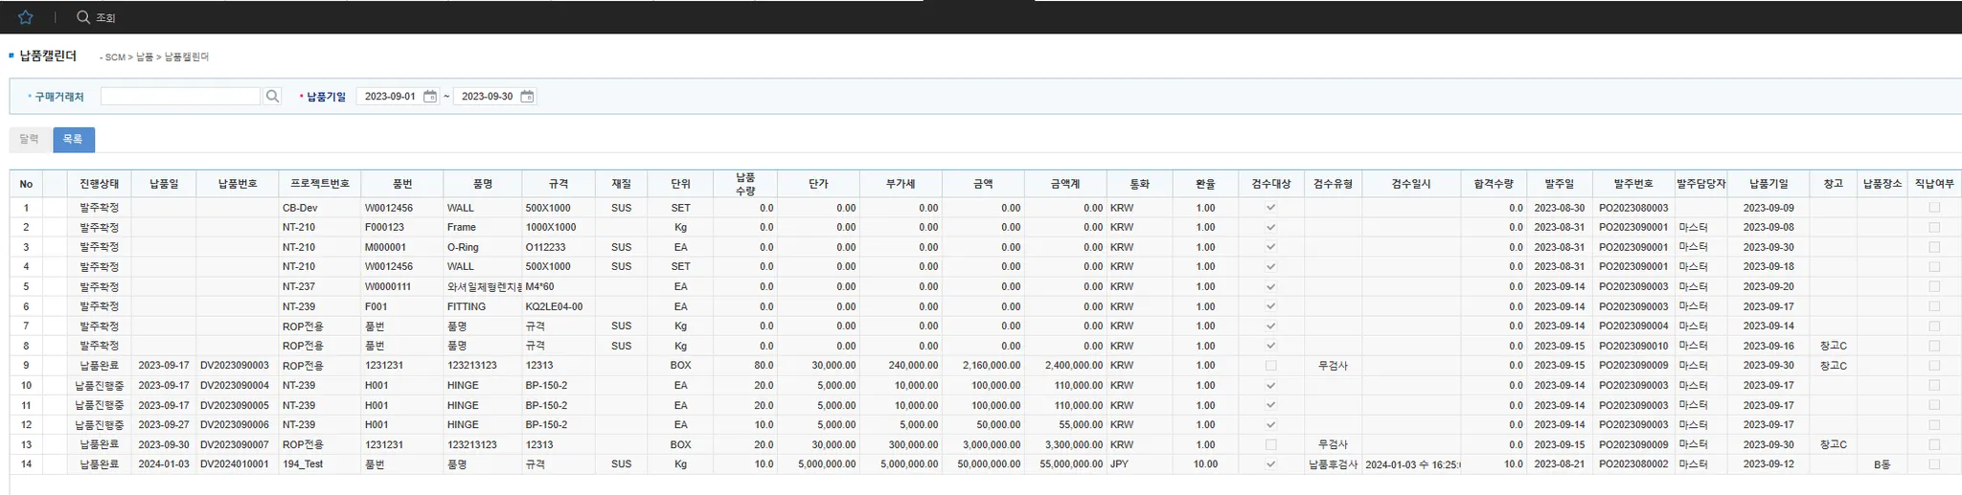Viewport: 1962px width, 495px height.
Task: Open 구매거래처 lookup with the magnifier icon
Action: point(273,96)
